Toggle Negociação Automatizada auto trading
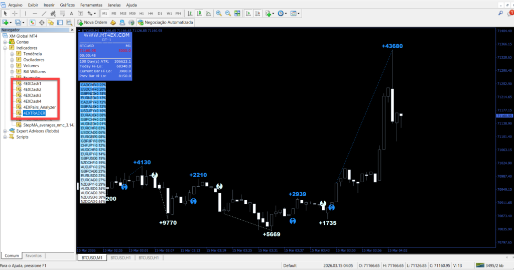The height and width of the screenshot is (270, 514). [x=165, y=22]
